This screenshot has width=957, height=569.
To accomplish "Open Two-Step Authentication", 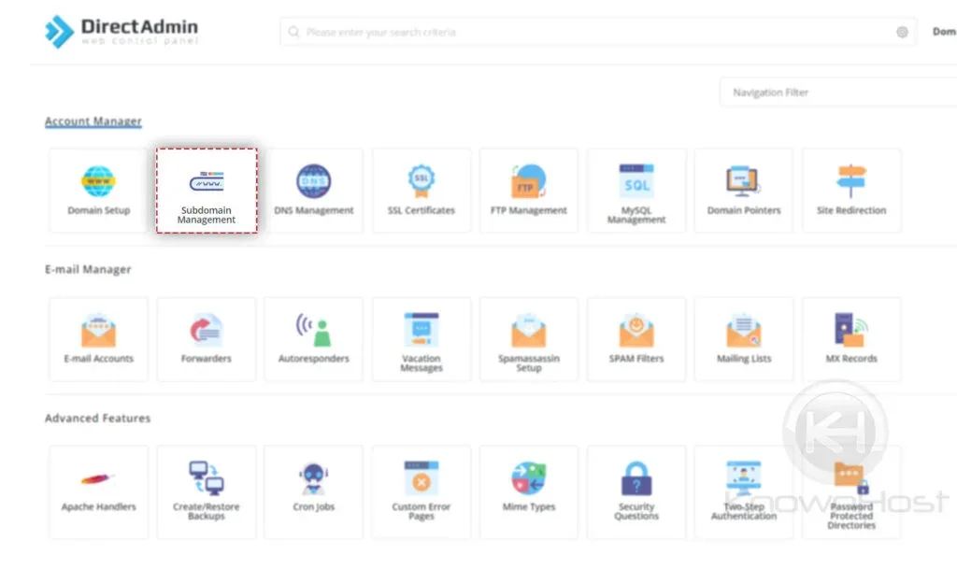I will tap(744, 492).
